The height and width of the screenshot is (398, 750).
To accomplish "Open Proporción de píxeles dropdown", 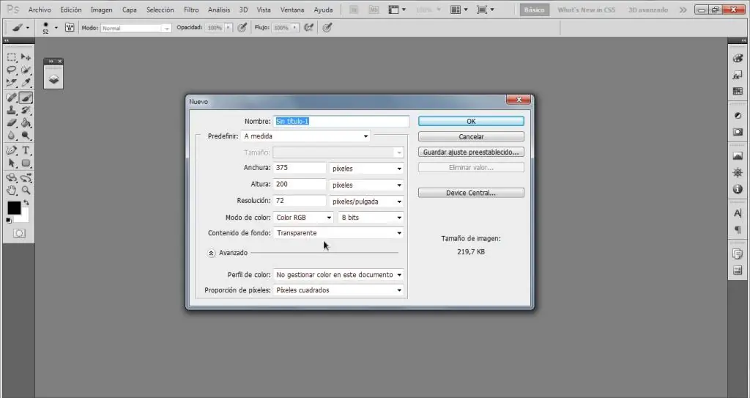I will pyautogui.click(x=338, y=290).
